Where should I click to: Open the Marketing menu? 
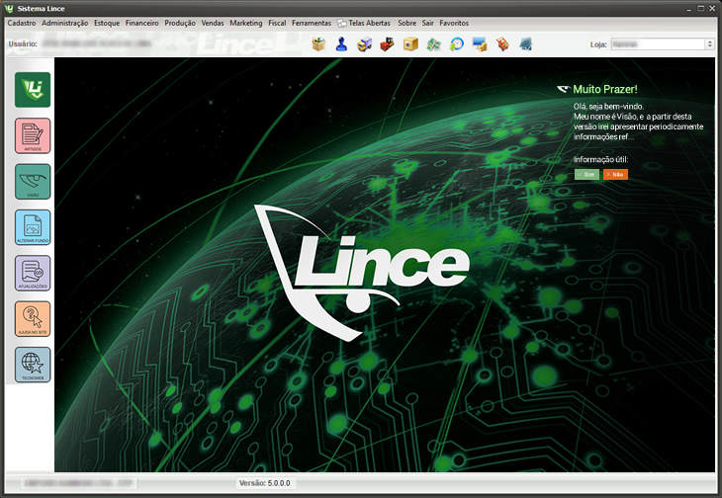(x=246, y=23)
